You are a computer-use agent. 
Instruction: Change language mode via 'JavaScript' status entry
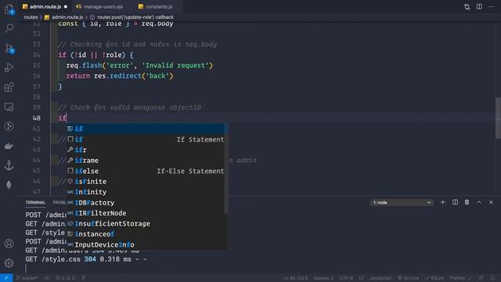pos(380,278)
